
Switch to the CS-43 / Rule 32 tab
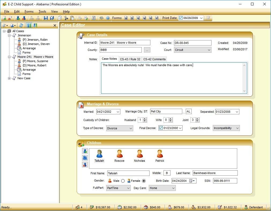[130, 59]
